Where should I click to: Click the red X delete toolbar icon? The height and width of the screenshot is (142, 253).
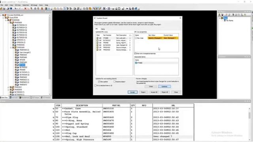coord(25,9)
